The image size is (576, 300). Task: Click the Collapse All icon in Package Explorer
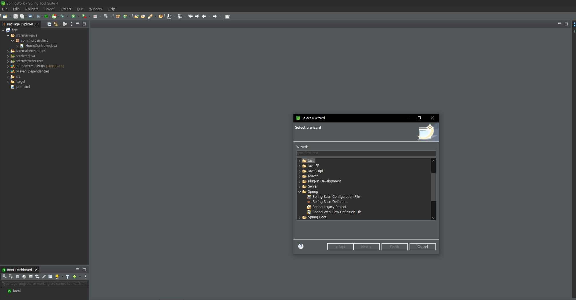pyautogui.click(x=49, y=24)
